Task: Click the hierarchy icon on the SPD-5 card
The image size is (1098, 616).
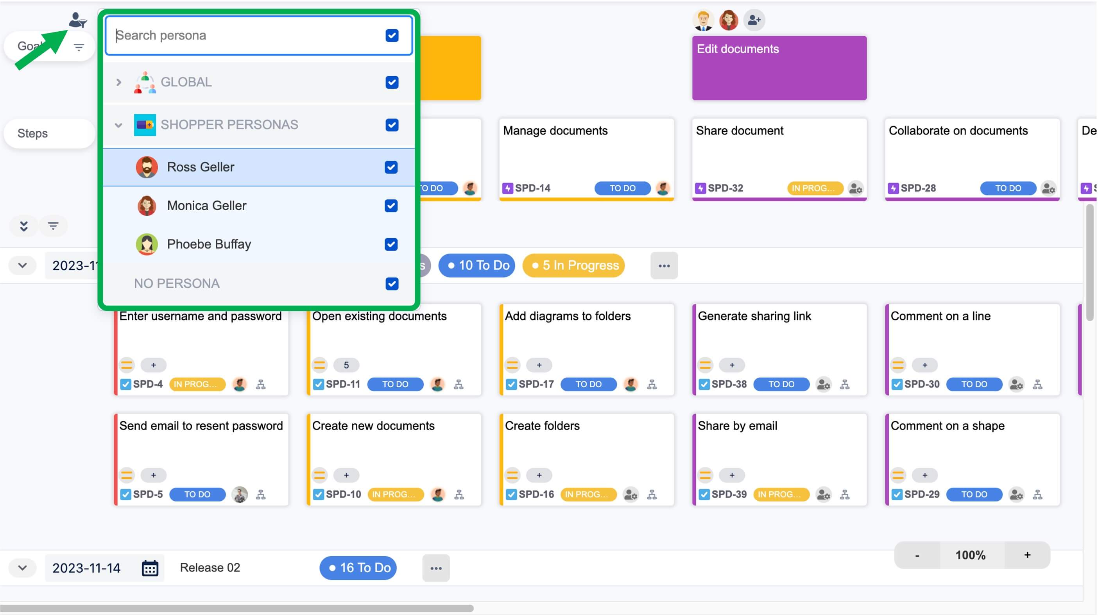Action: point(261,494)
